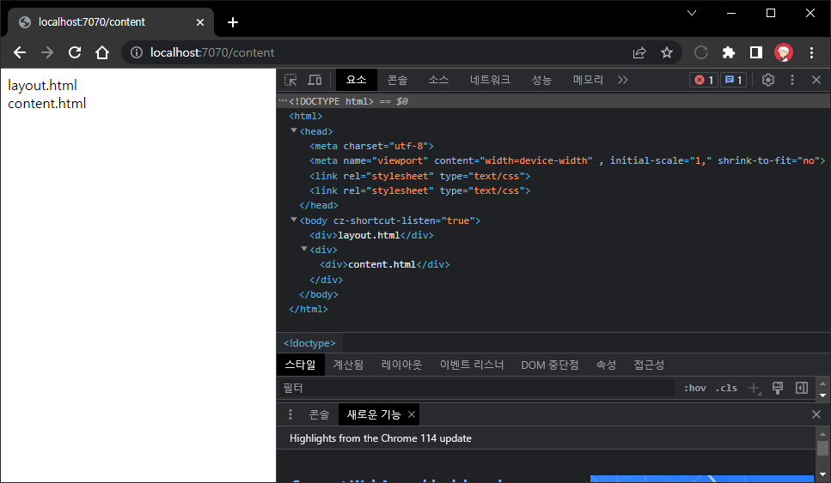Screen dimensions: 831x483
Task: Open the Extensions puzzle icon
Action: pos(729,52)
